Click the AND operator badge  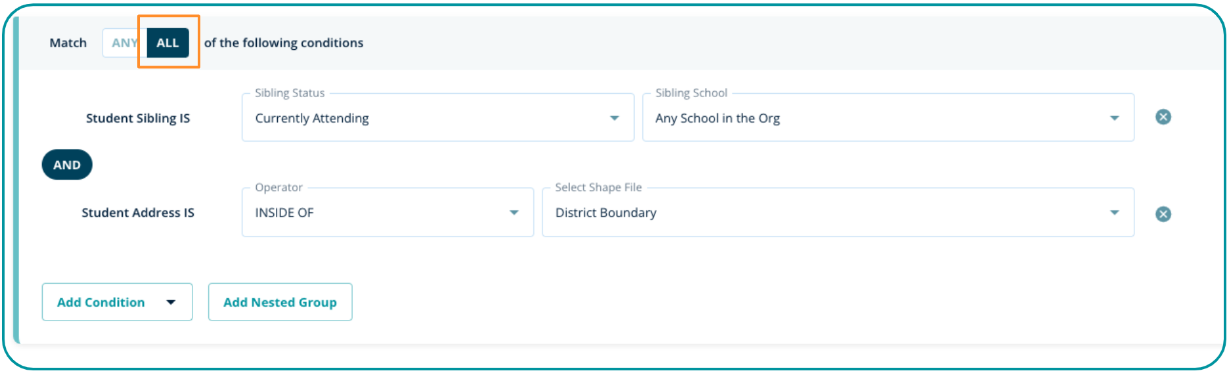[x=67, y=165]
